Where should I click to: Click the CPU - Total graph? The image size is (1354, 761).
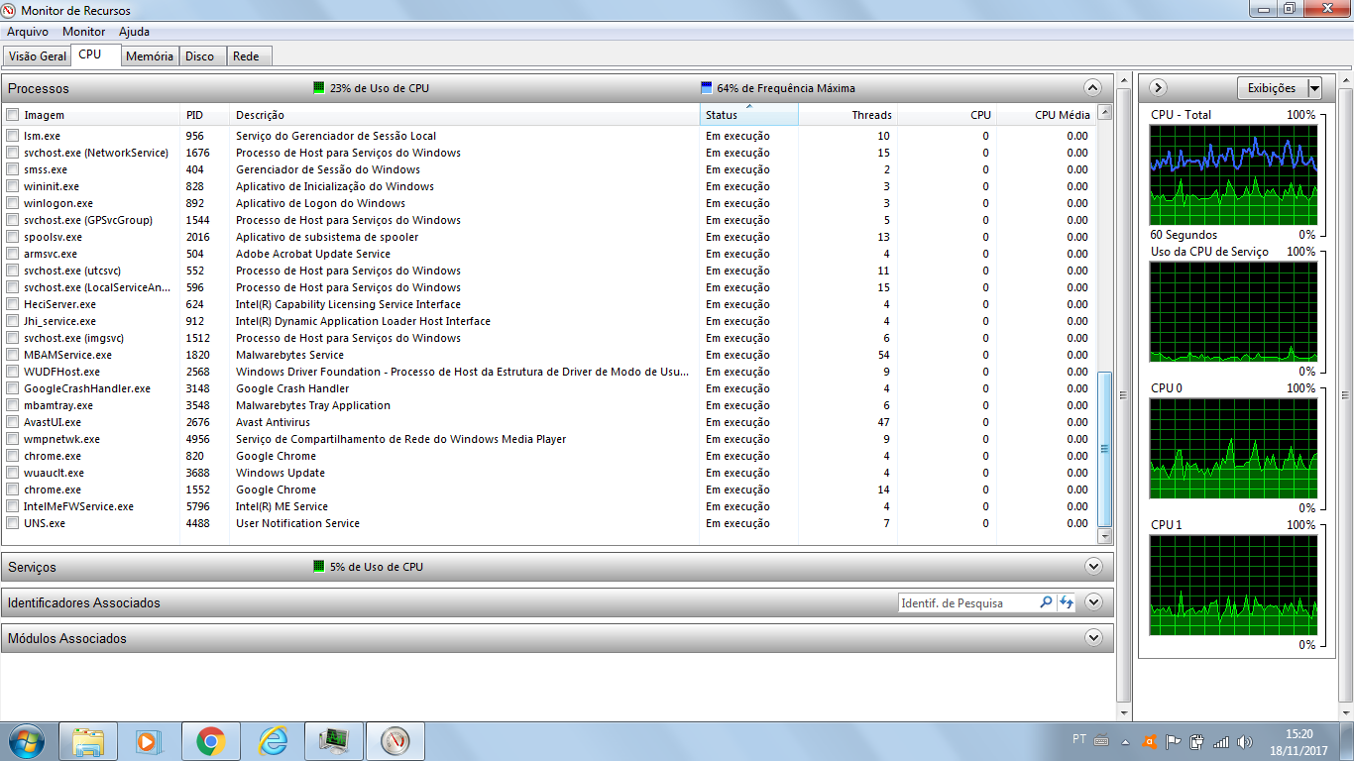pyautogui.click(x=1233, y=175)
